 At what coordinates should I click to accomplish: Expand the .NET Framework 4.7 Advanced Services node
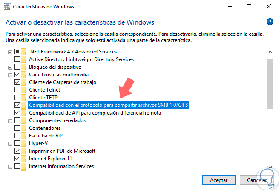[x=10, y=52]
